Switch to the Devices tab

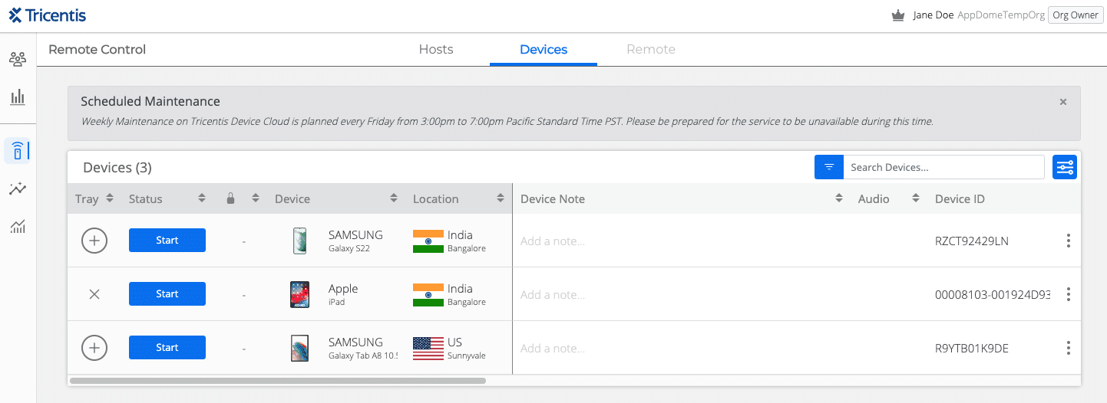pyautogui.click(x=544, y=49)
